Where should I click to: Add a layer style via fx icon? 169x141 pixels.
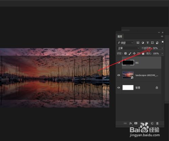[x=131, y=124]
